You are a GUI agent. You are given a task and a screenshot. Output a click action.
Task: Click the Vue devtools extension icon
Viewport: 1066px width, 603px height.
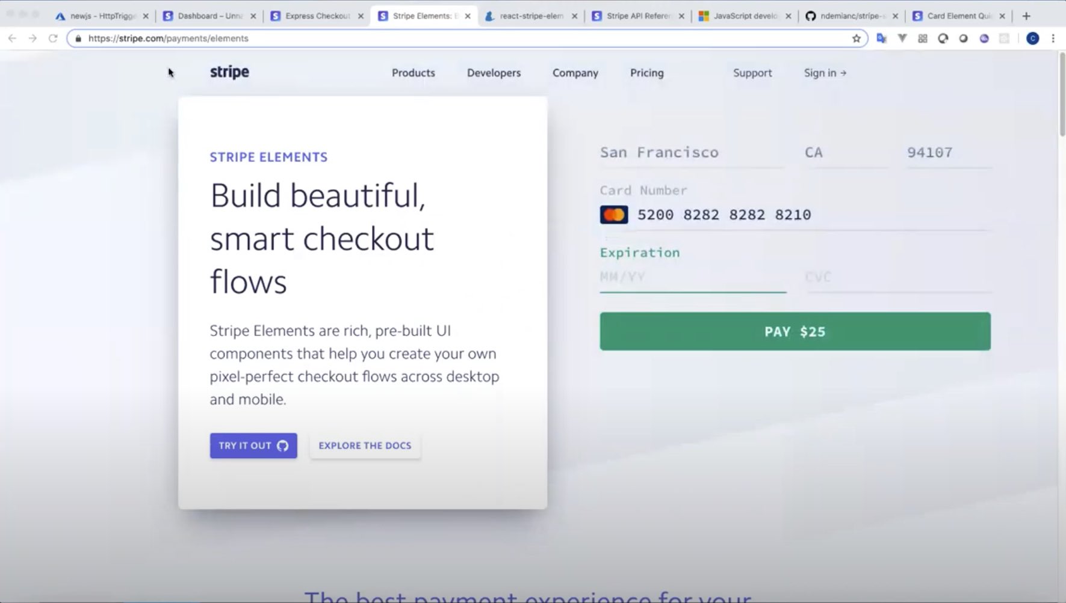tap(902, 38)
